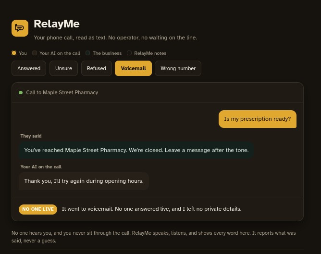321x254 pixels.
Task: Click the 'It went to voicemail' summary text
Action: pyautogui.click(x=151, y=209)
